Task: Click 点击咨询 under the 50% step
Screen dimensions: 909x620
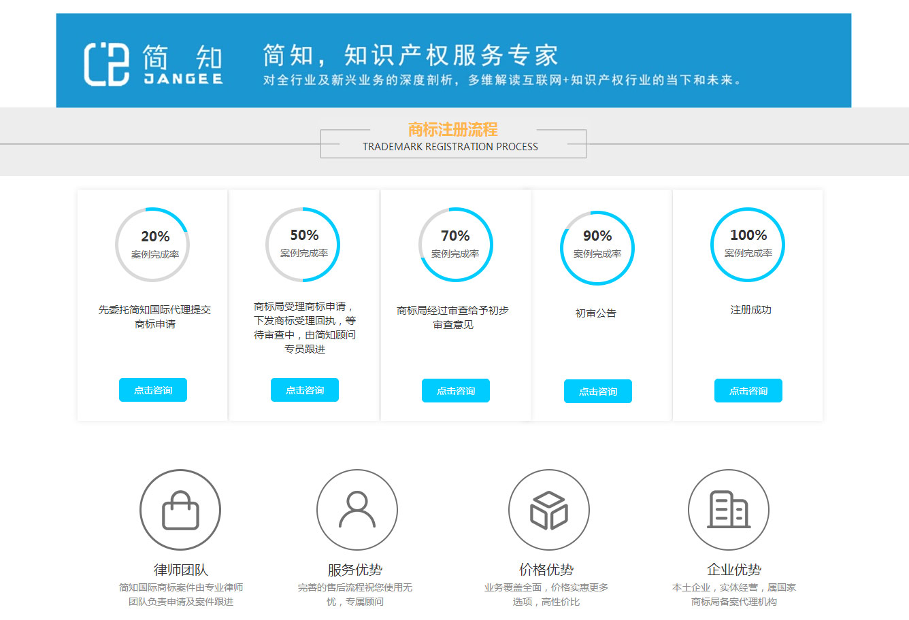Action: (x=305, y=390)
